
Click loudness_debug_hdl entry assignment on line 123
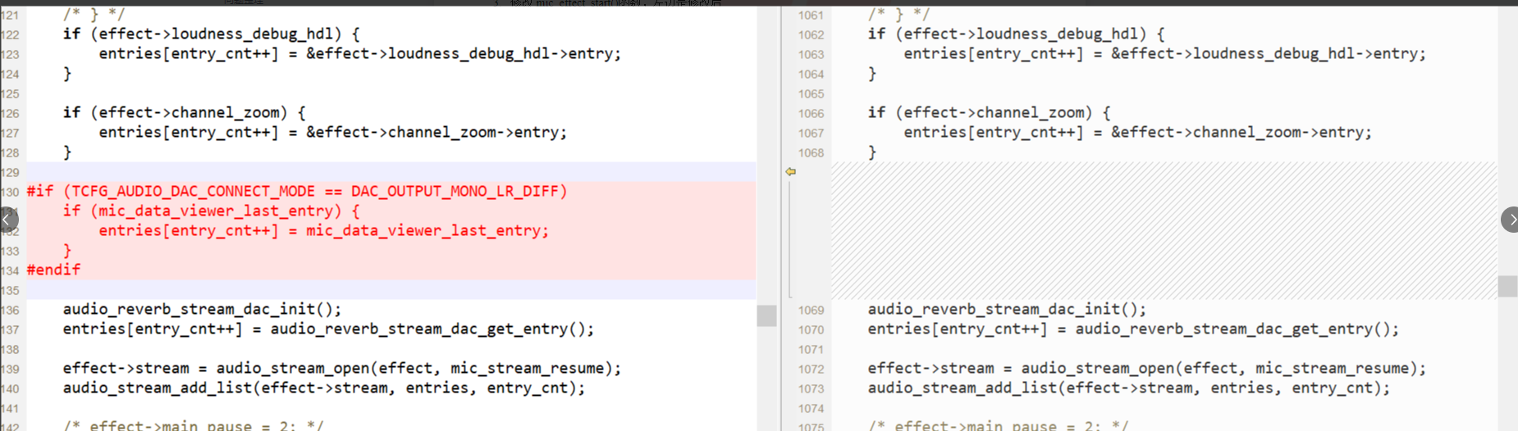click(x=360, y=54)
